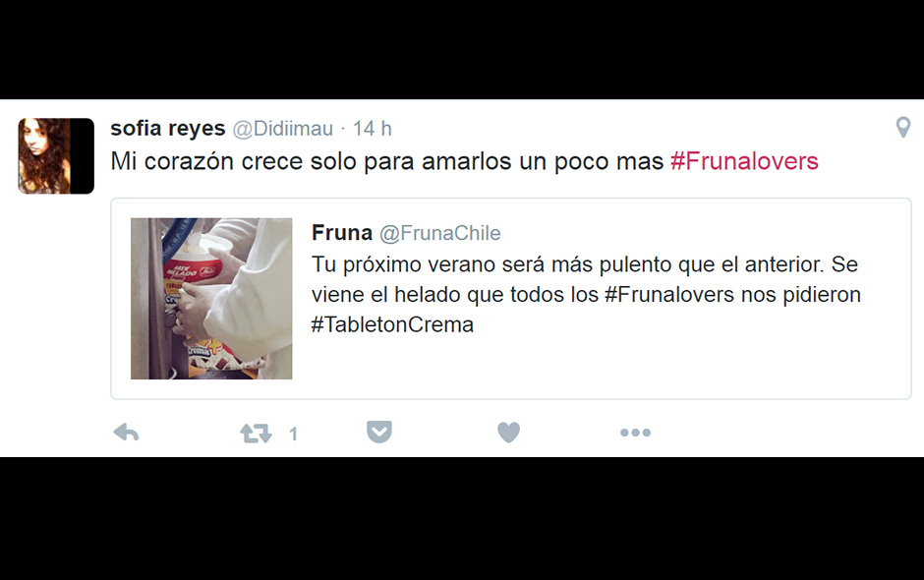924x580 pixels.
Task: Click #TabletonCrema in the quoted tweet
Action: coord(392,324)
